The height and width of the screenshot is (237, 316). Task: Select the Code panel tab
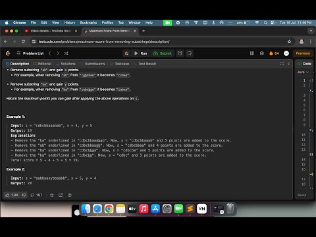pyautogui.click(x=304, y=64)
